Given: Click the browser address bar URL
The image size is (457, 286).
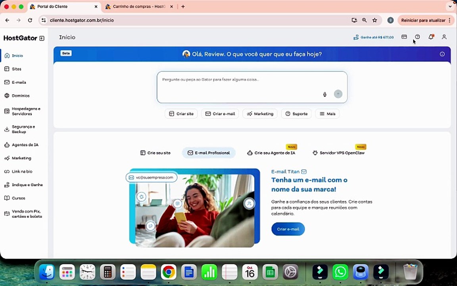Looking at the screenshot, I should [82, 20].
